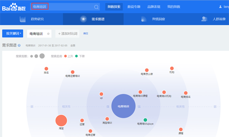Click 添加对比词 to add comparison word

[x=67, y=34]
